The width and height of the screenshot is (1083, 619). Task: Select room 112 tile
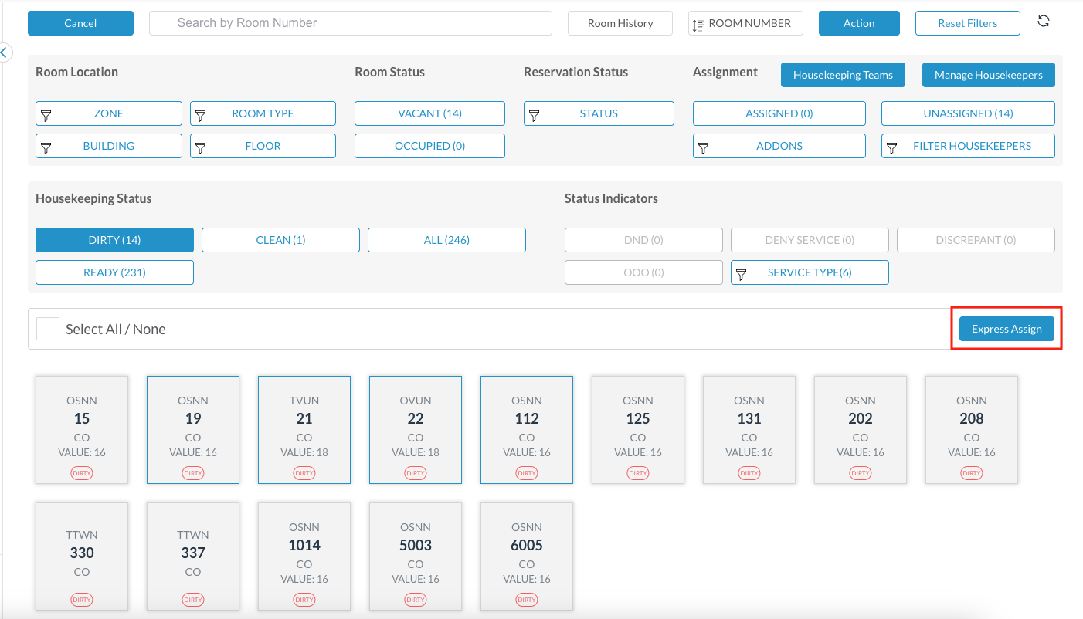point(527,429)
